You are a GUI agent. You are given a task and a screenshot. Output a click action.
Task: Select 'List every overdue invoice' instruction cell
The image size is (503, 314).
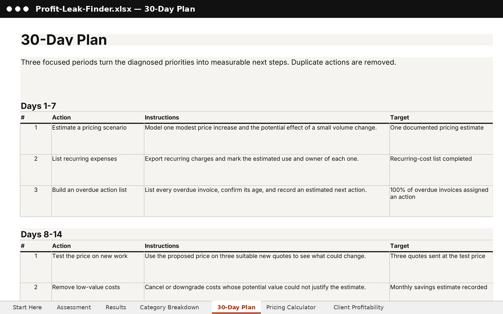[267, 201]
